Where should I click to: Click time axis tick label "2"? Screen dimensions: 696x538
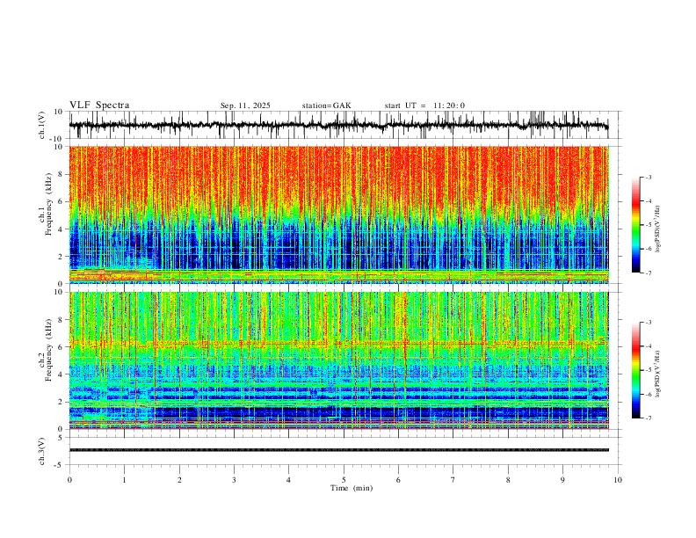point(179,480)
